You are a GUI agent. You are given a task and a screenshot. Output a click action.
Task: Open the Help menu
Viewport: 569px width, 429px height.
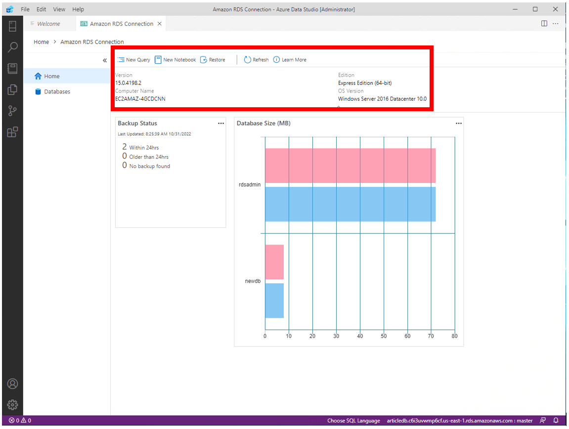pos(78,9)
